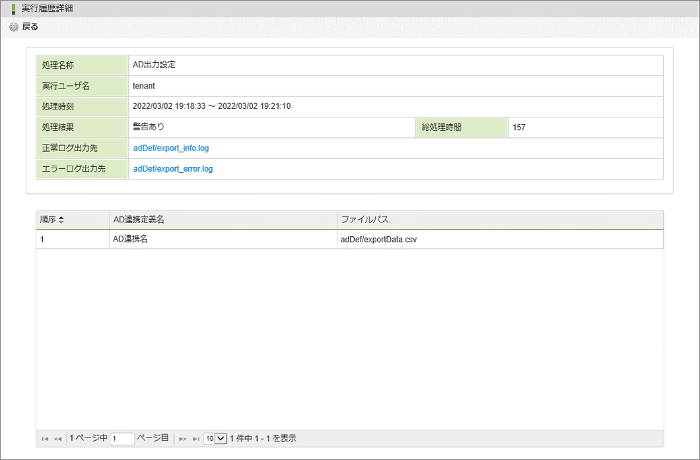Open the adDef/export_error.log link
This screenshot has width=700, height=460.
(x=173, y=169)
